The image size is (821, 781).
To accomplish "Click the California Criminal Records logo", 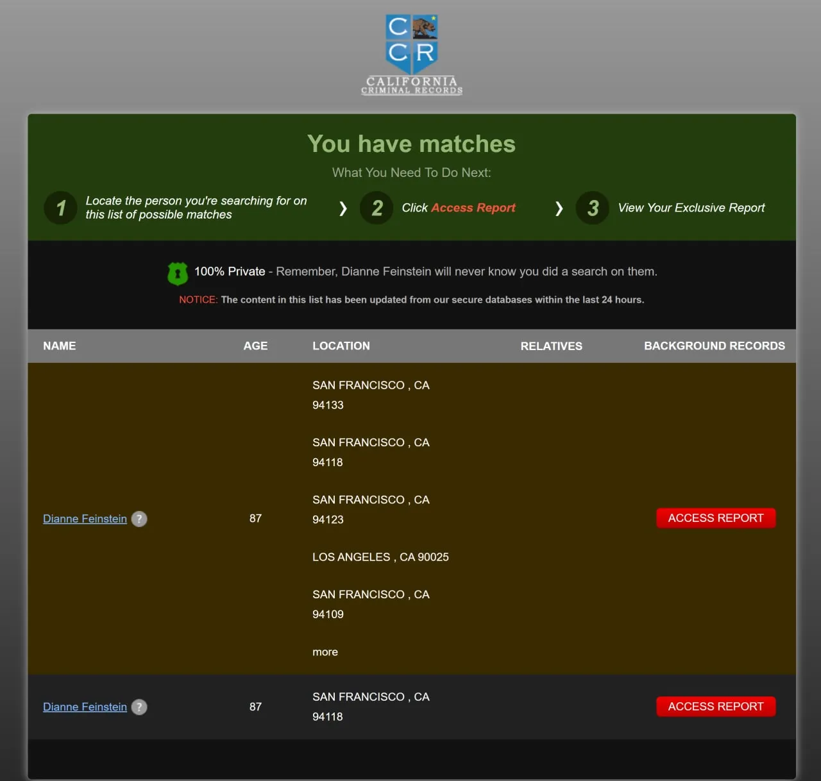I will click(x=412, y=55).
